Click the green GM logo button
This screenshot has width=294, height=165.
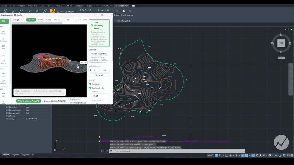(4, 21)
